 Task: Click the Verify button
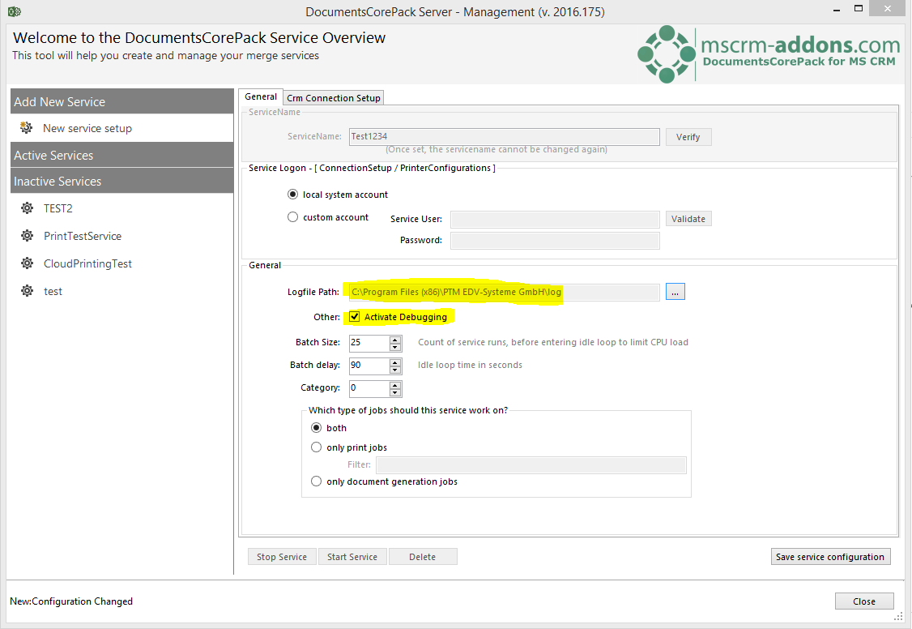[x=688, y=137]
